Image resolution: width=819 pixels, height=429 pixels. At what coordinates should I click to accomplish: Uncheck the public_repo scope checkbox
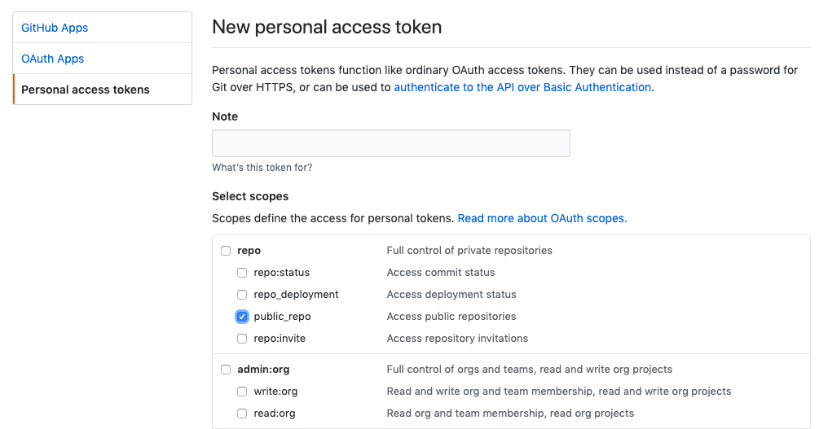[x=242, y=317]
